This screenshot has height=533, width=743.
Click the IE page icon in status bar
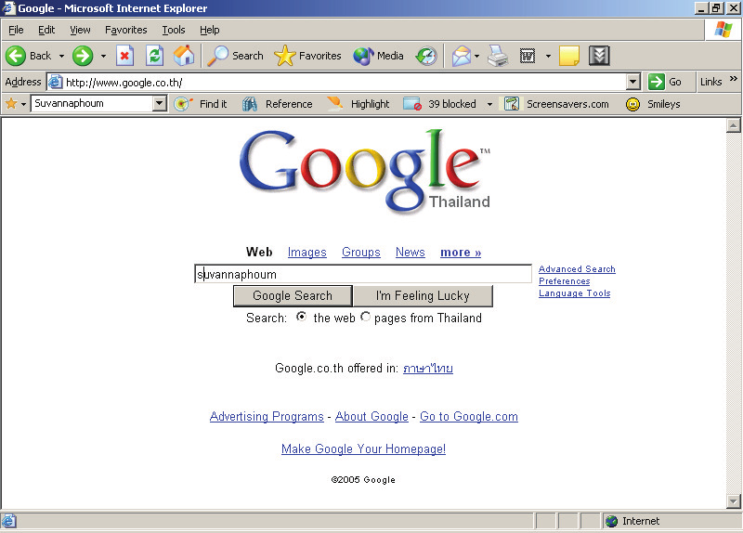(x=9, y=521)
